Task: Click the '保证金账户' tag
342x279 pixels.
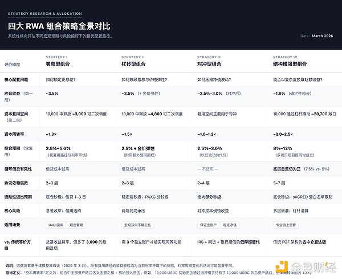Action: click(x=208, y=225)
